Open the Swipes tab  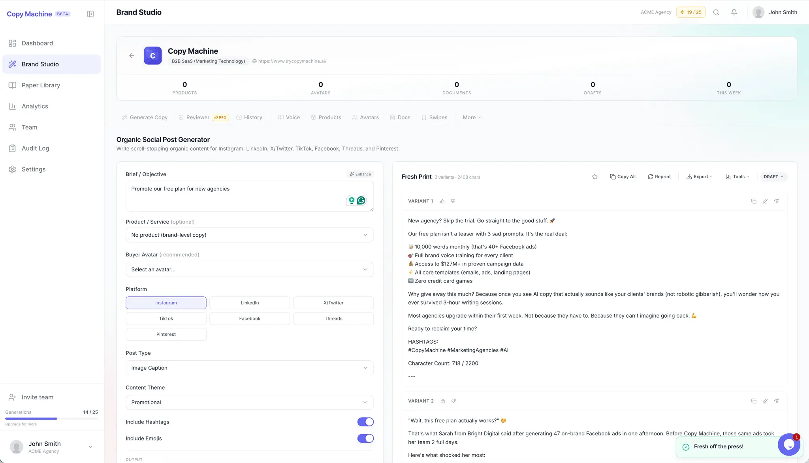pos(435,117)
